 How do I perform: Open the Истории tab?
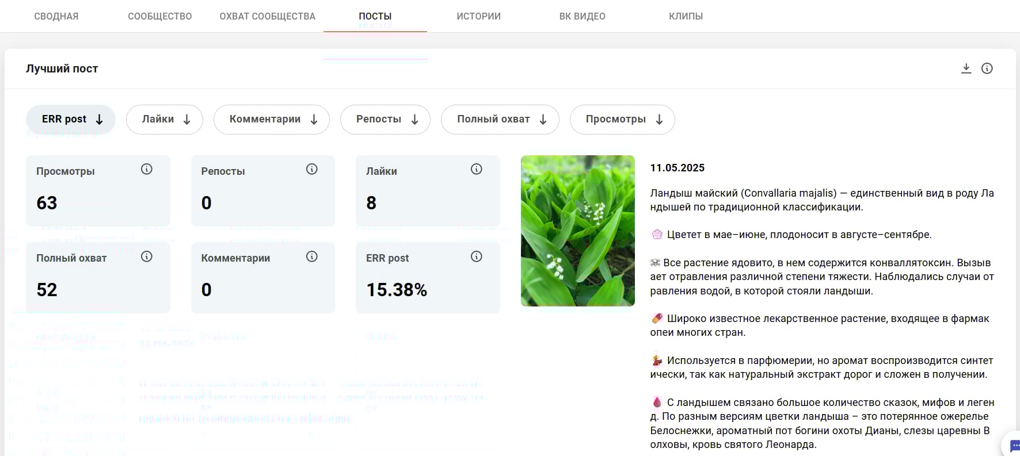pos(479,16)
